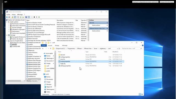This screenshot has width=176, height=99.
Task: Open Explorer help question mark icon
Action: [142, 45]
